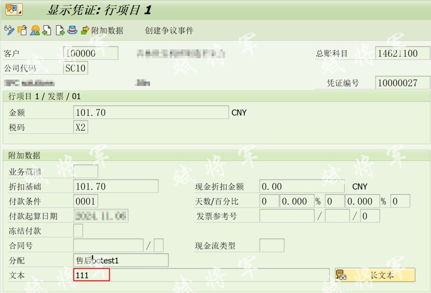Screen dimensions: 431x293
Task: Click 创建争议事件 to create a dispute case
Action: [169, 30]
